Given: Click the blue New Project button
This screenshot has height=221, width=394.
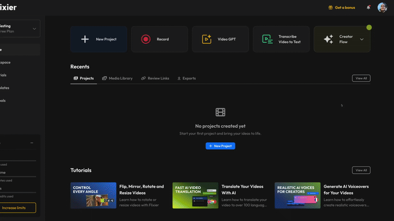Looking at the screenshot, I should [x=220, y=146].
